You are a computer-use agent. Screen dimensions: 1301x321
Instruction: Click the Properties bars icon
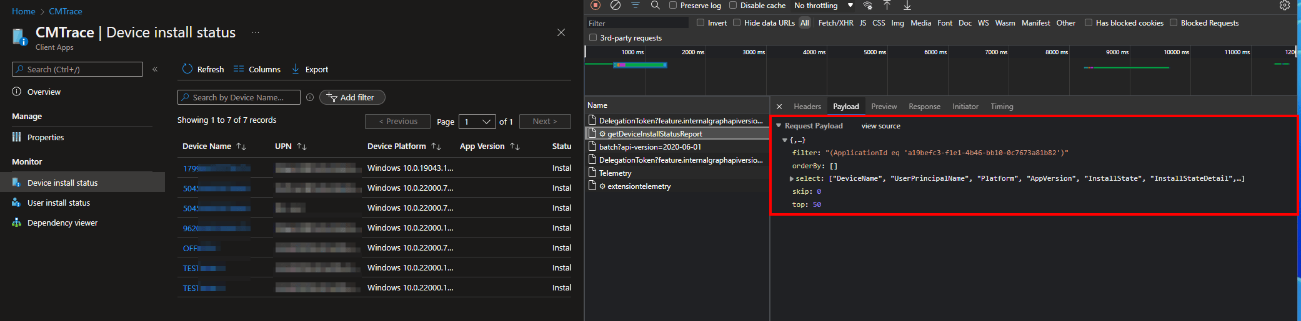click(17, 137)
